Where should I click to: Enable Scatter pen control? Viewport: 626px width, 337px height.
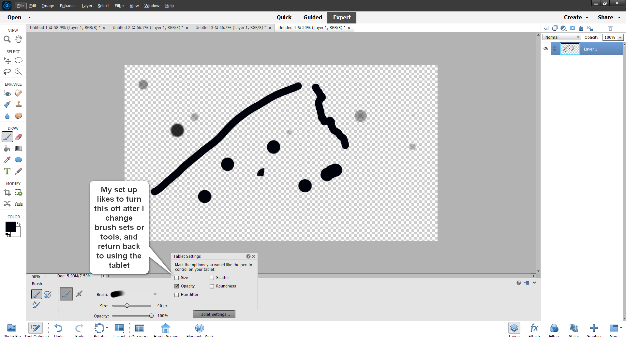tap(212, 277)
